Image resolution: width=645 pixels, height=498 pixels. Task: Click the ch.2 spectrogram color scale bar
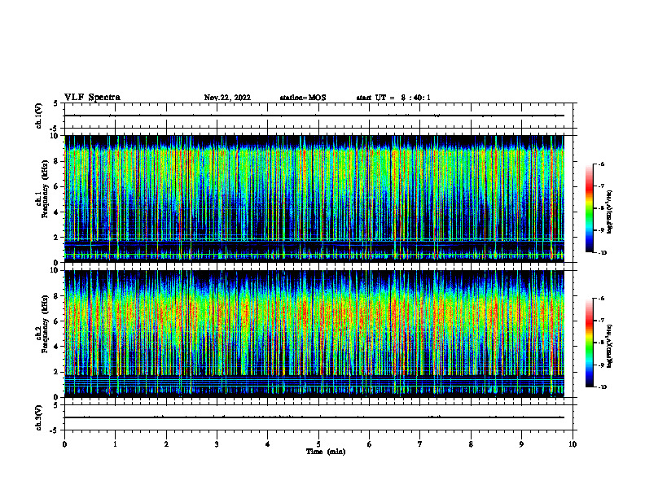coord(590,343)
